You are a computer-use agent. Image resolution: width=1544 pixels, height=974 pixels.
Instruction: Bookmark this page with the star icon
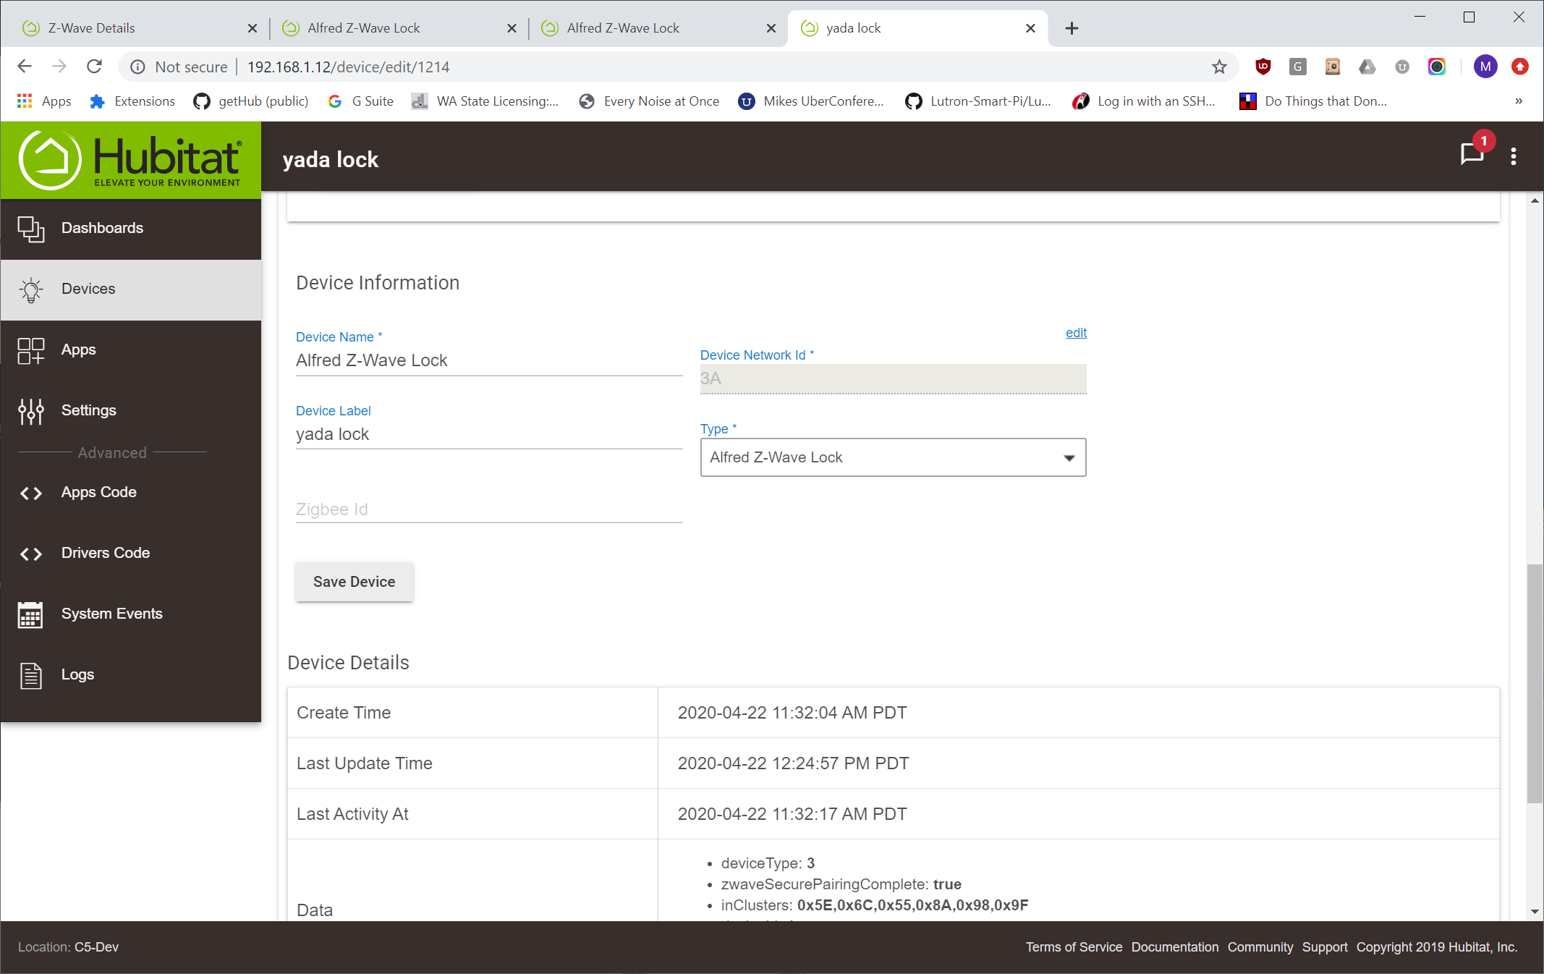point(1219,67)
